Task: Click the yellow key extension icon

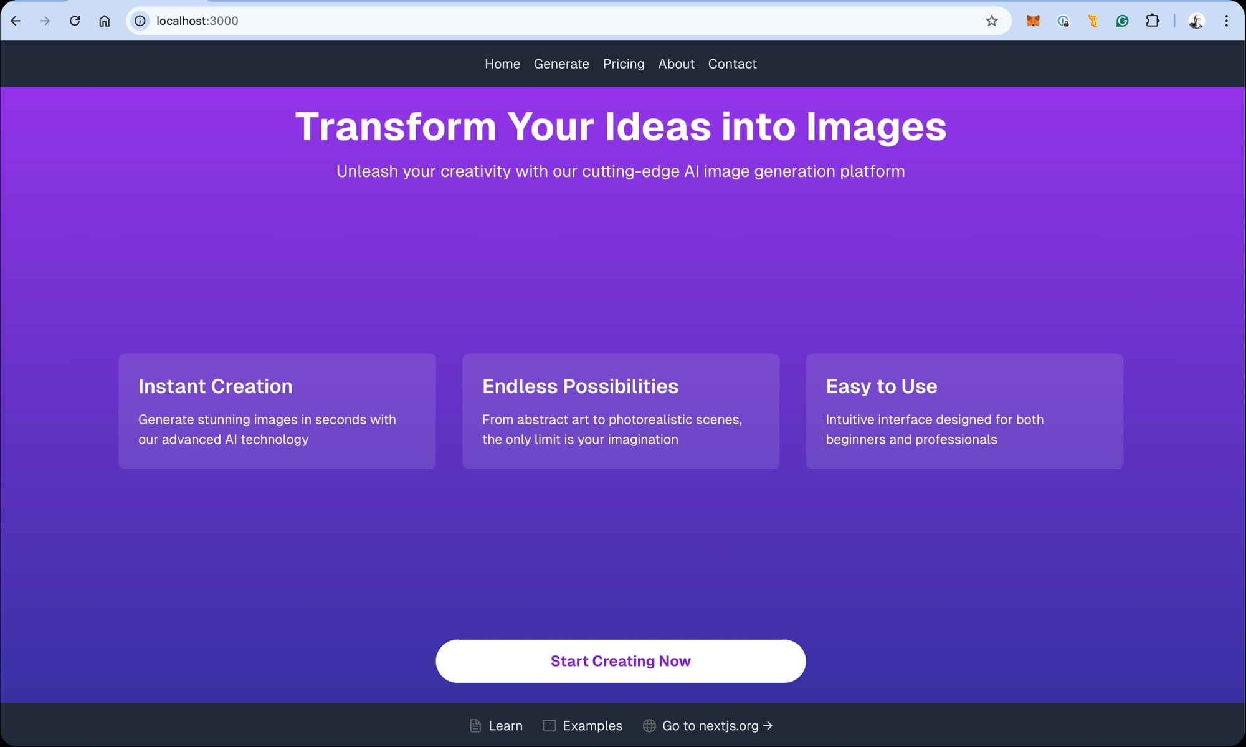Action: tap(1093, 21)
